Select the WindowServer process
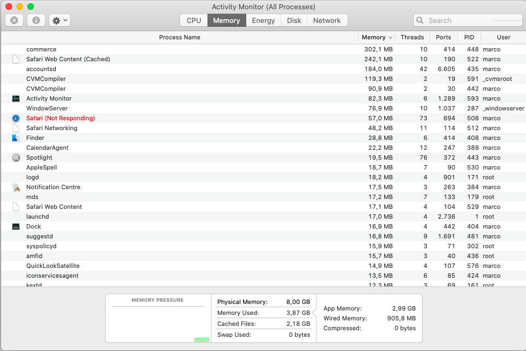 263,108
